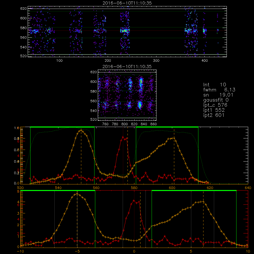Click x-axis label '760' in middle image
Viewport: 254px width, 254px height.
tap(105, 124)
